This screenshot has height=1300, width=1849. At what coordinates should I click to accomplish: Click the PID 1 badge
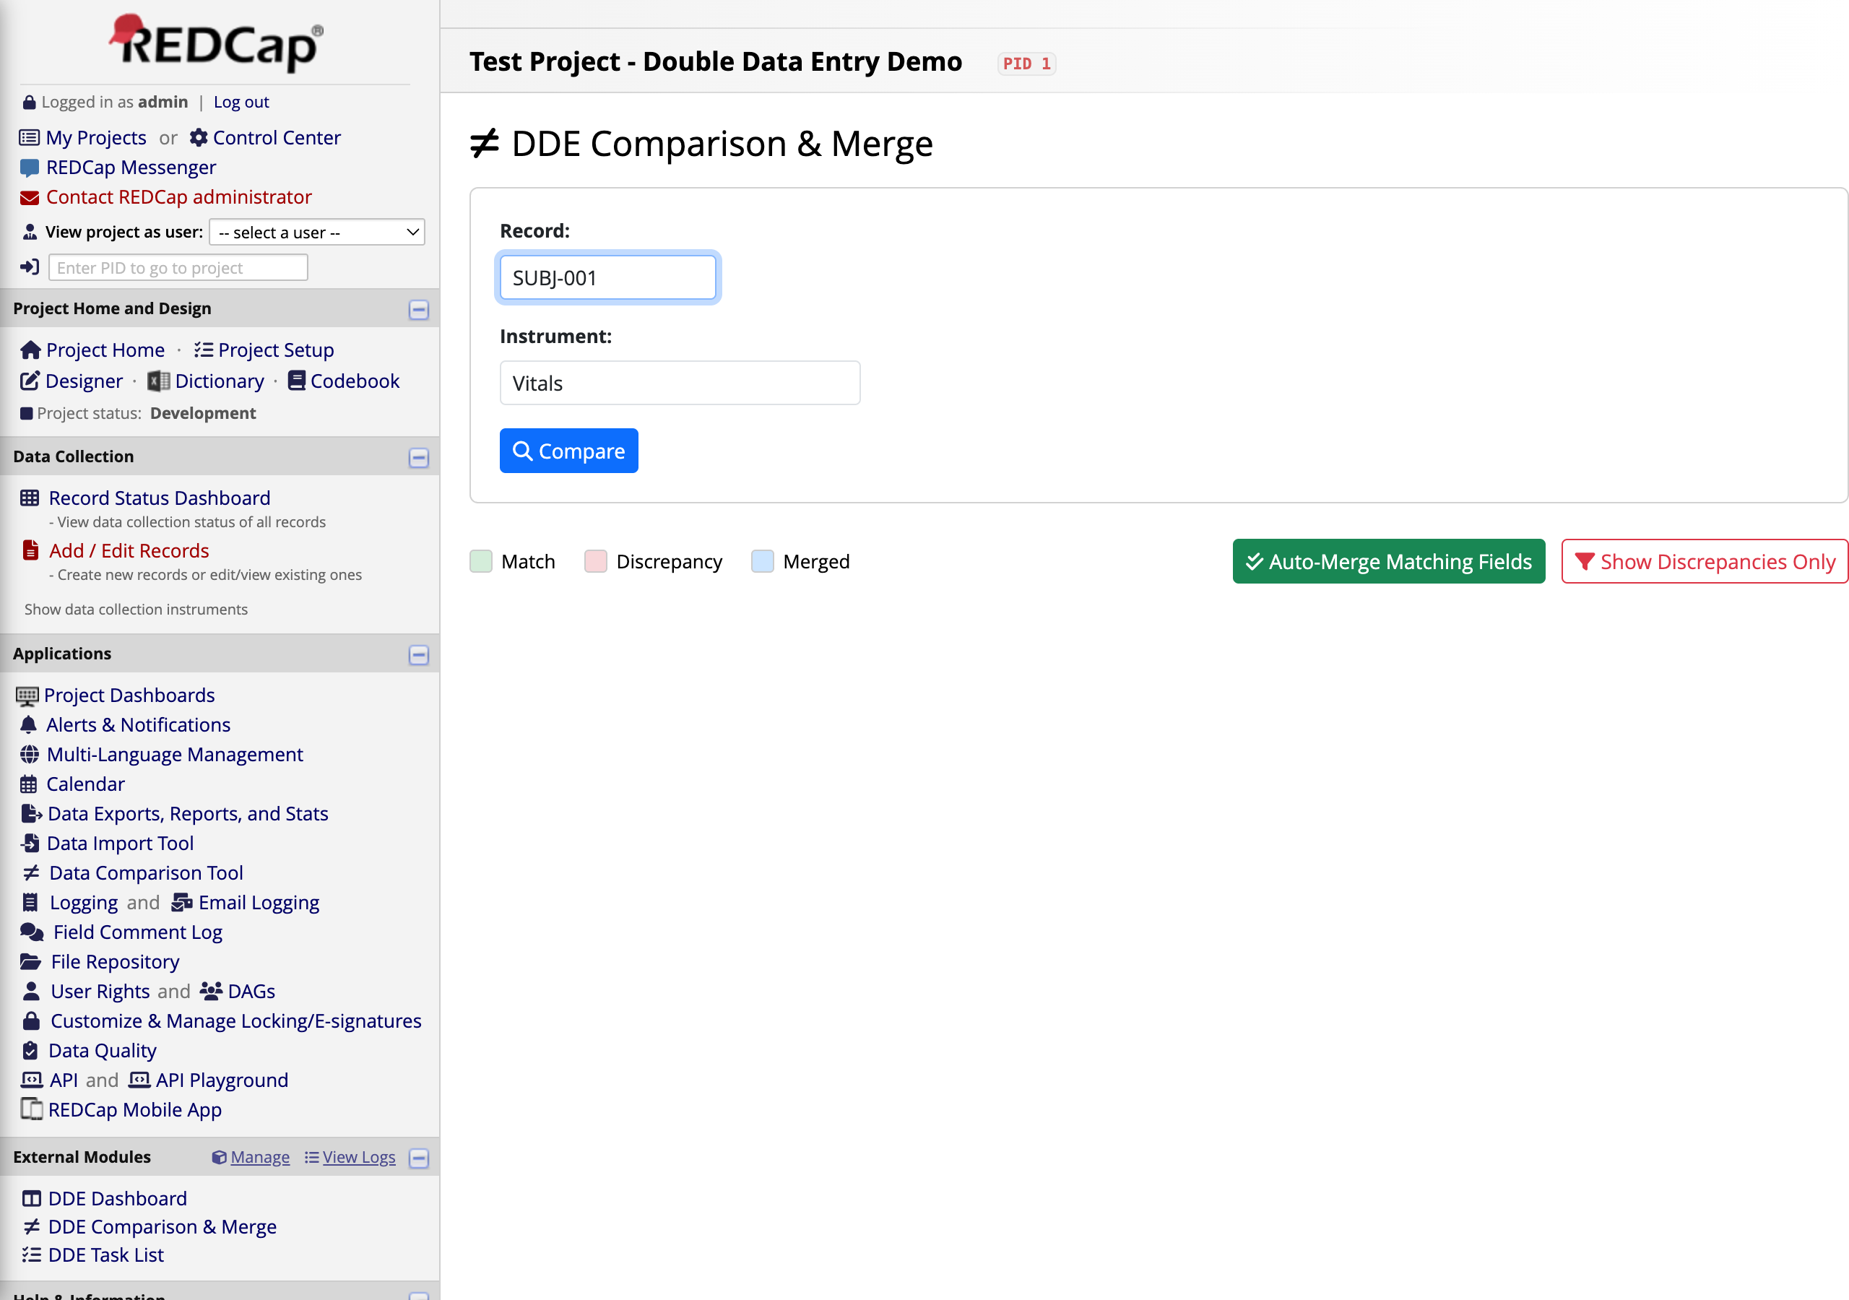tap(1027, 64)
